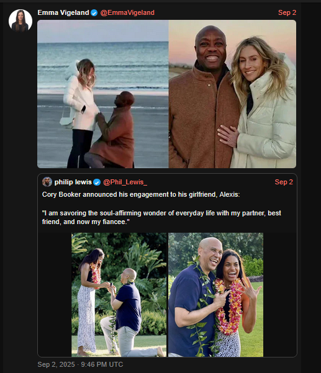This screenshot has height=373, width=321.
Task: Open Emma Vigeland's profile avatar
Action: tap(20, 20)
